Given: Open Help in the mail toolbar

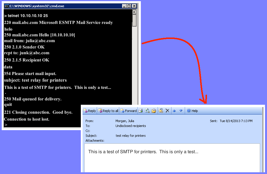Looking at the screenshot, I should click(x=193, y=111).
